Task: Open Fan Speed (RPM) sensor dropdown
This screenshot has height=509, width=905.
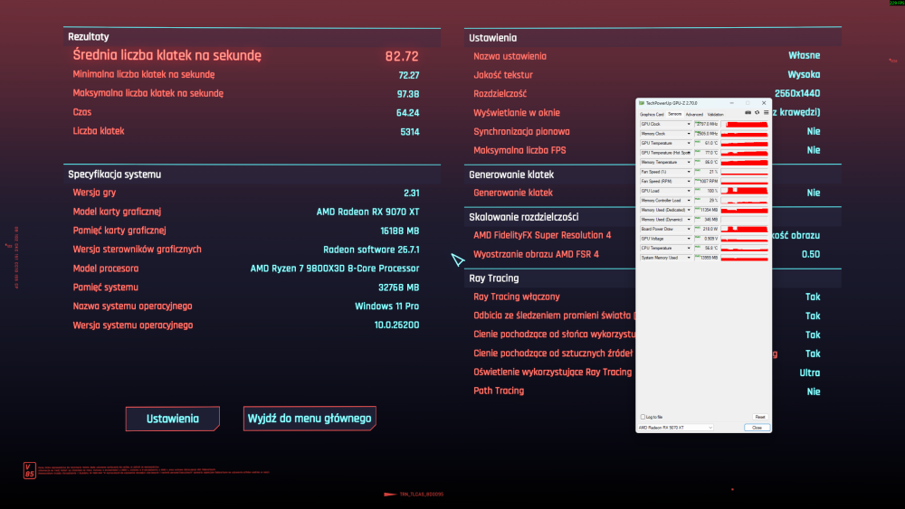Action: coord(689,181)
